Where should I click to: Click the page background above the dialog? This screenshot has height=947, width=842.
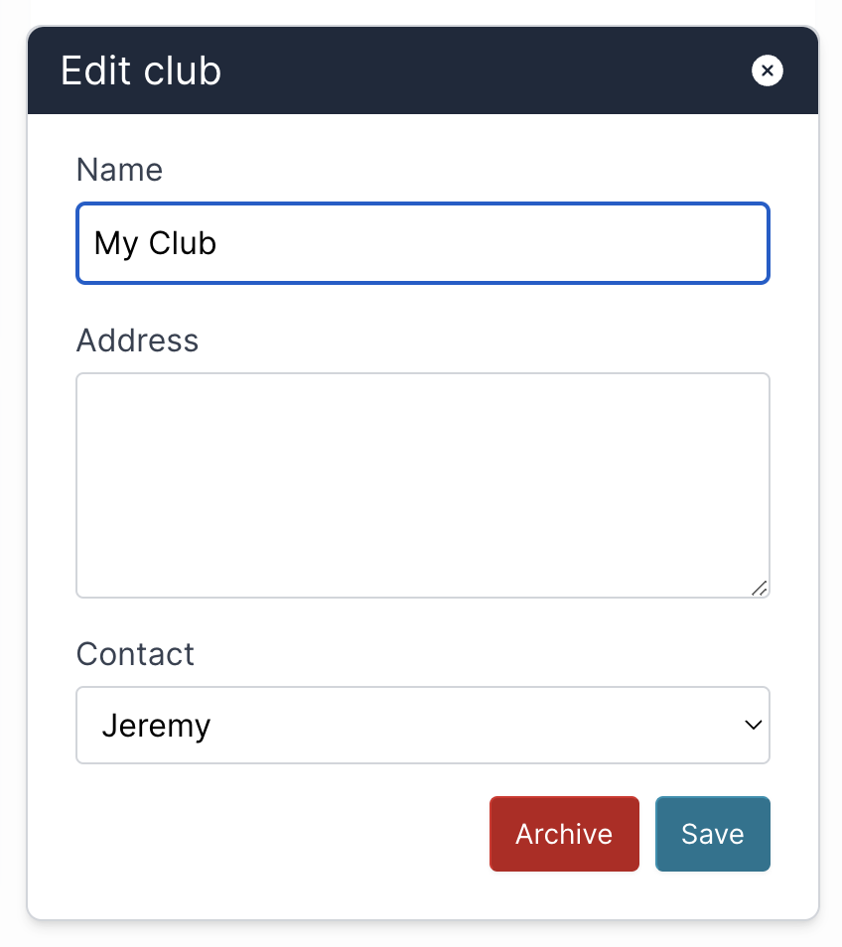[x=422, y=11]
